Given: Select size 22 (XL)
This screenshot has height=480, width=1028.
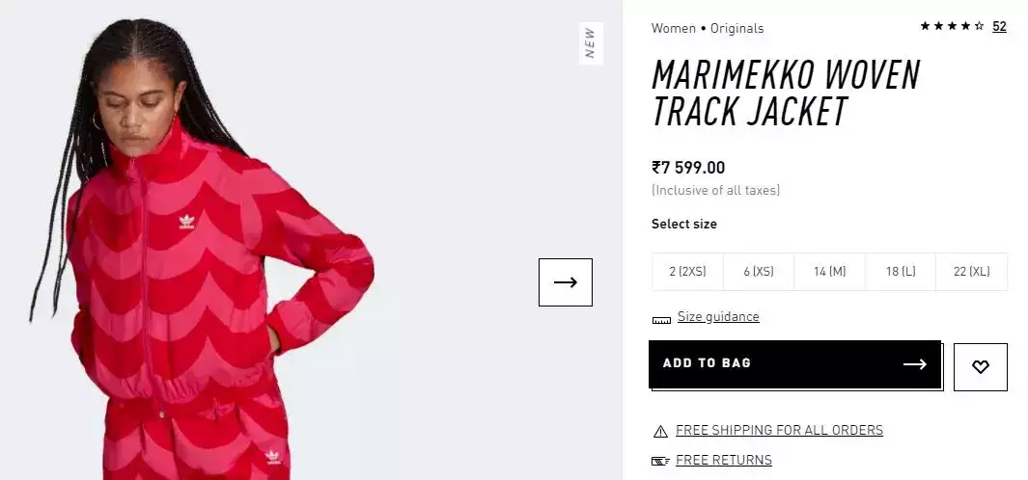Looking at the screenshot, I should (971, 272).
